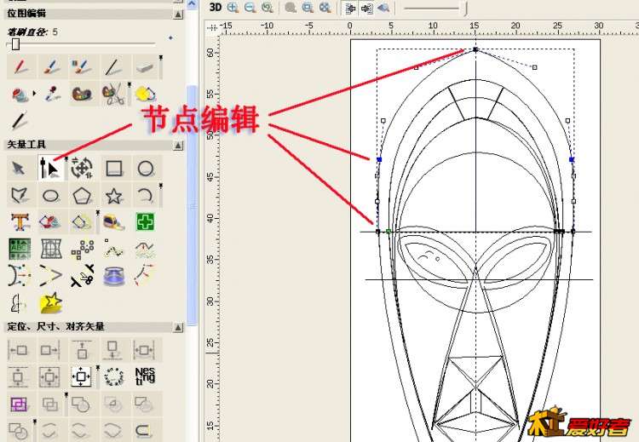
Task: Click the zoom out magnifier
Action: click(250, 7)
